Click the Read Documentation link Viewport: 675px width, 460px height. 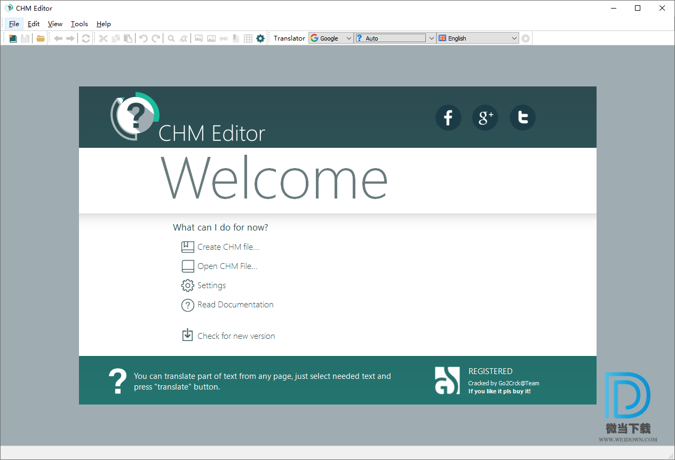click(x=235, y=305)
